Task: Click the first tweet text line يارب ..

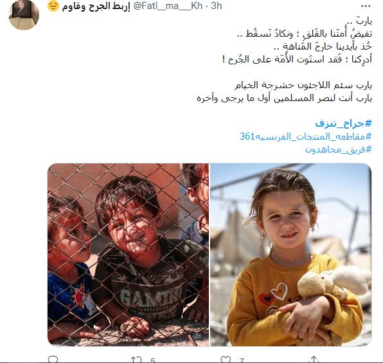Action: tap(364, 21)
